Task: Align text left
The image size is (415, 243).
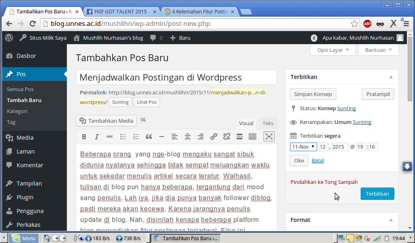Action: pos(174,137)
